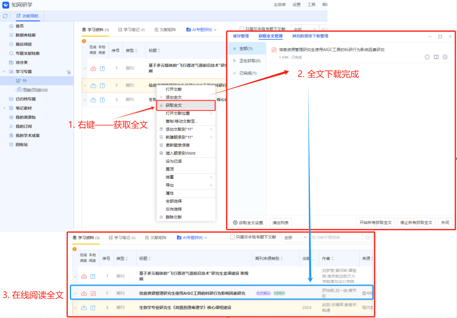Click upper list row 3 cloud download icon
The height and width of the screenshot is (318, 457).
[x=93, y=100]
